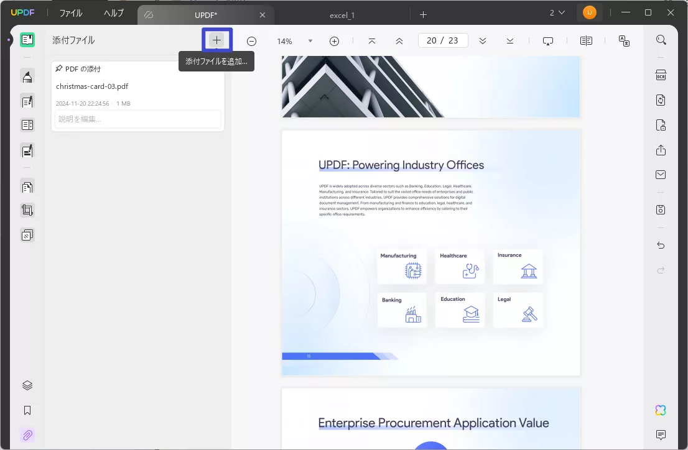Viewport: 688px width, 450px height.
Task: Open the zoom level dropdown arrow
Action: [310, 41]
